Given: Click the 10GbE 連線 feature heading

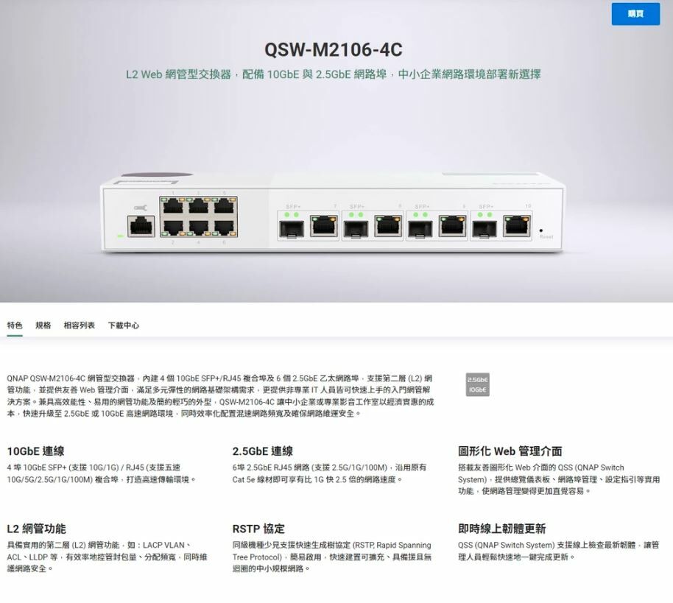Looking at the screenshot, I should [35, 451].
